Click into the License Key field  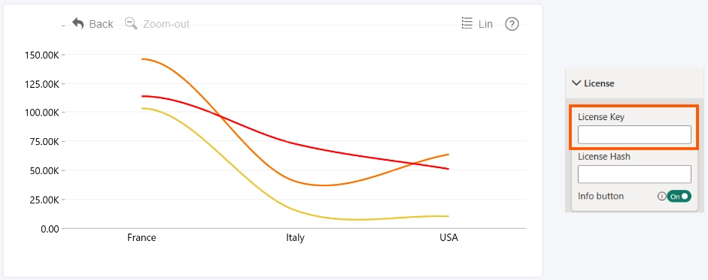(x=634, y=134)
